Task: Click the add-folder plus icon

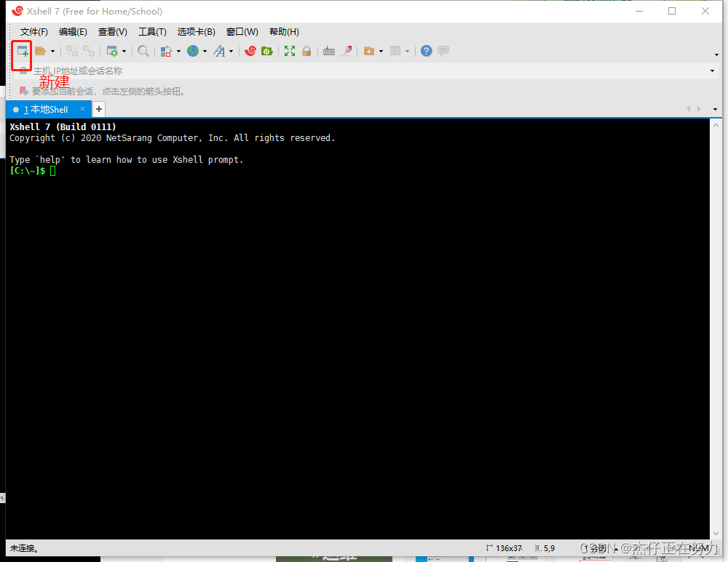Action: [369, 51]
